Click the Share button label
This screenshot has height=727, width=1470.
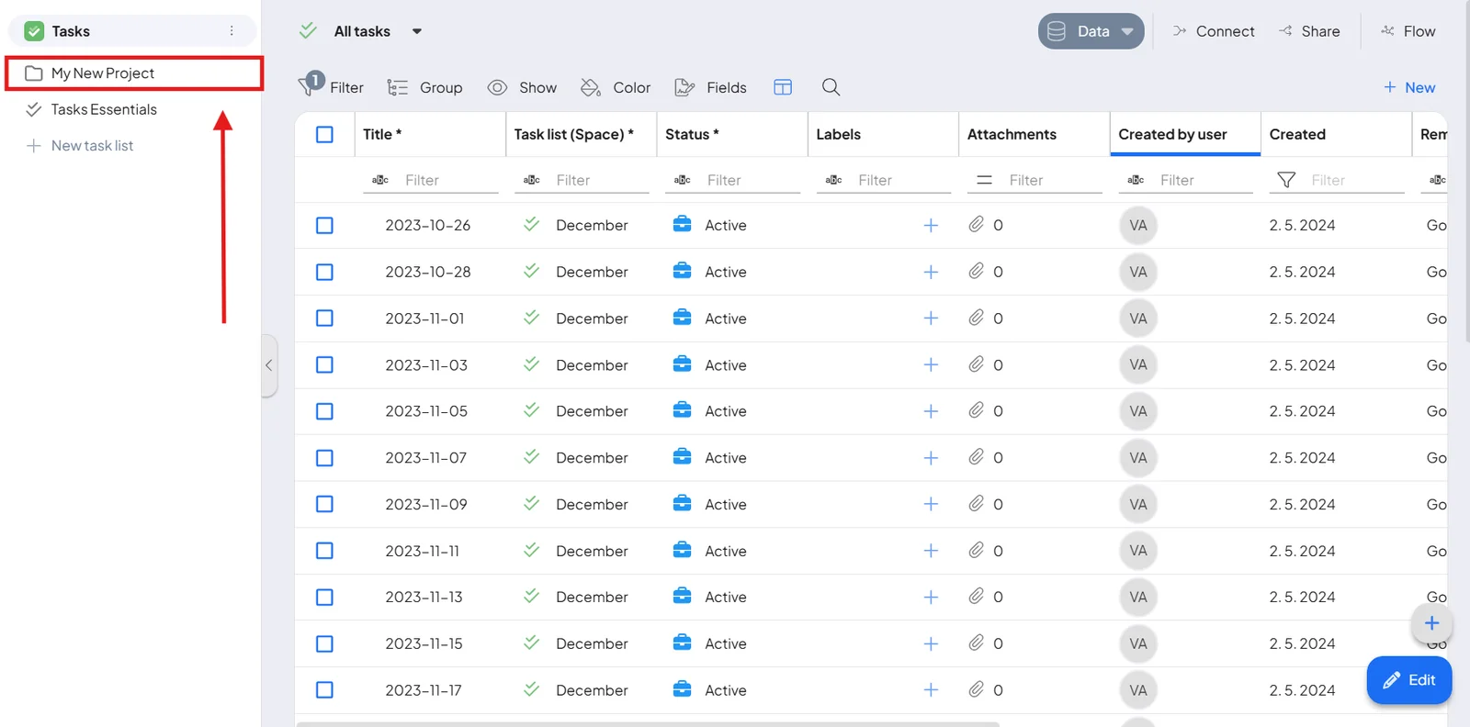[1320, 31]
